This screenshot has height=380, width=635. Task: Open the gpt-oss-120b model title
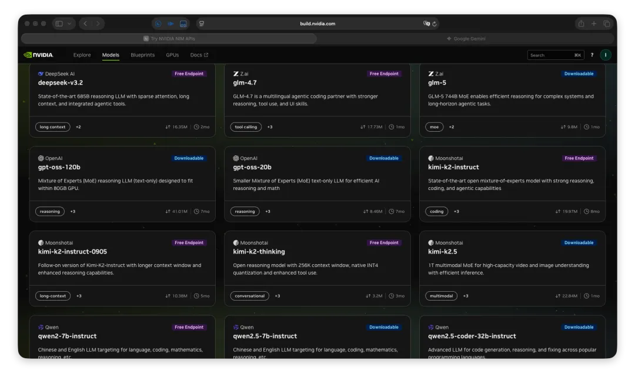pyautogui.click(x=59, y=167)
